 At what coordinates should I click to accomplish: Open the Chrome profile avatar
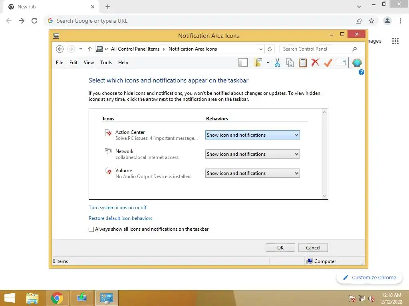point(387,21)
